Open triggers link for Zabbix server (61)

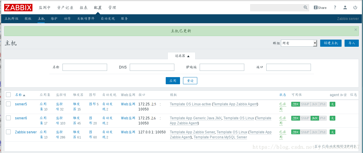click(x=77, y=135)
